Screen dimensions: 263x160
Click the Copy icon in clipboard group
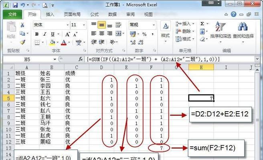[x=22, y=34]
